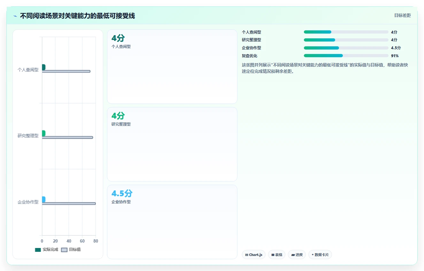Screen dimensions: 424x271
Task: Open the 研究整理型 4分 data card
Action: [172, 144]
